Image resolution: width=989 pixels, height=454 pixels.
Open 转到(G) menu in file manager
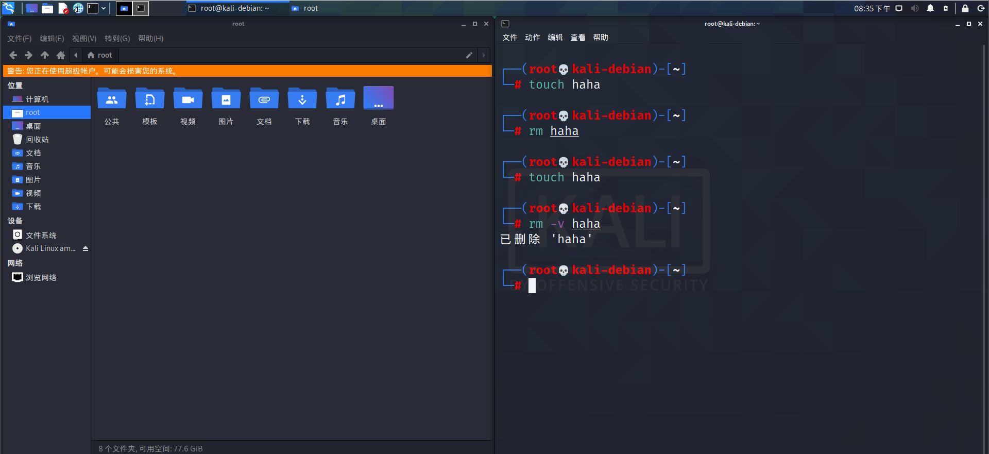[x=117, y=39]
